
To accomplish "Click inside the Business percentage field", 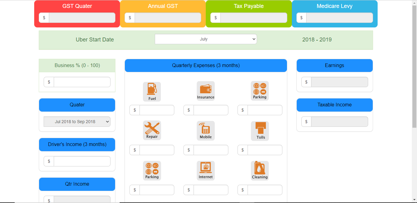I will [x=82, y=82].
